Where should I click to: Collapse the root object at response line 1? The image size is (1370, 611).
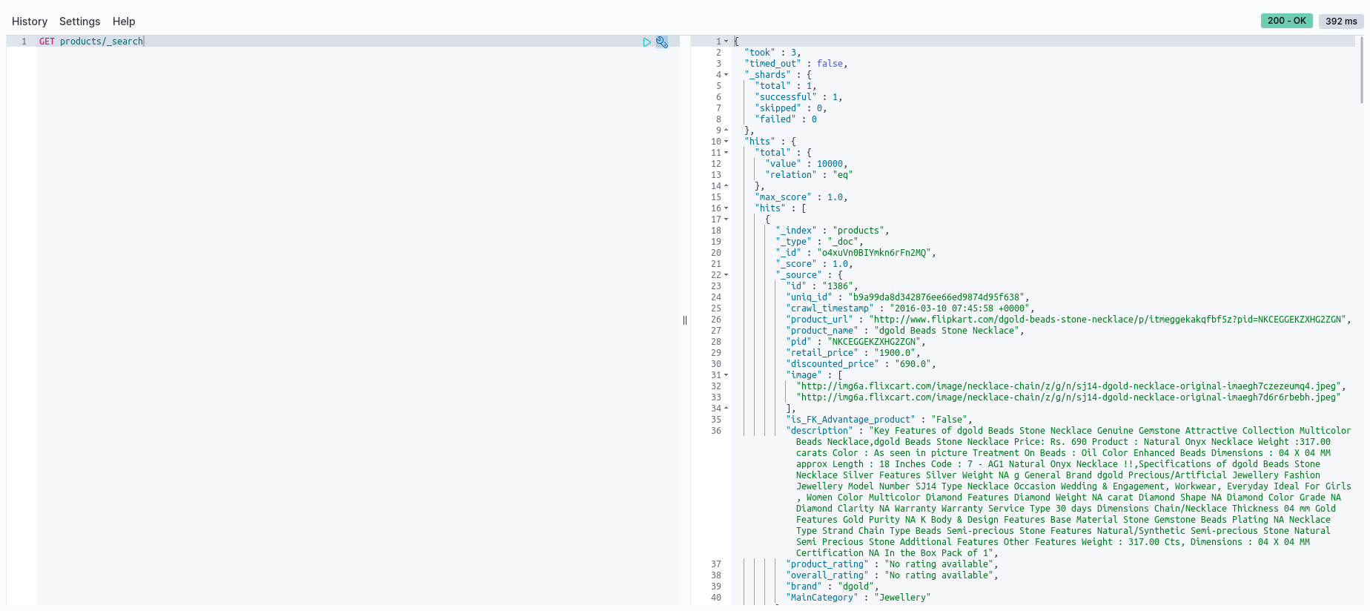point(726,42)
